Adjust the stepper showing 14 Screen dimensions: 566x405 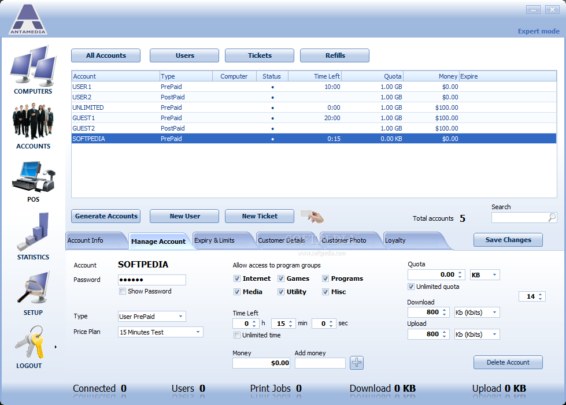point(541,296)
